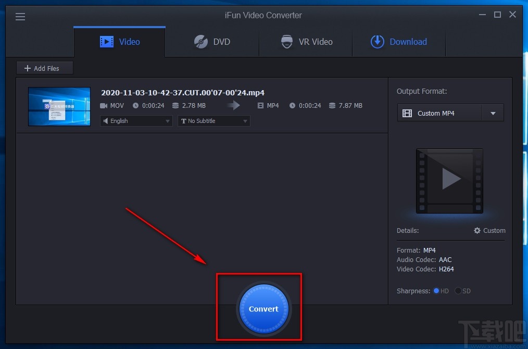
Task: Expand the output format arrow
Action: click(x=493, y=113)
